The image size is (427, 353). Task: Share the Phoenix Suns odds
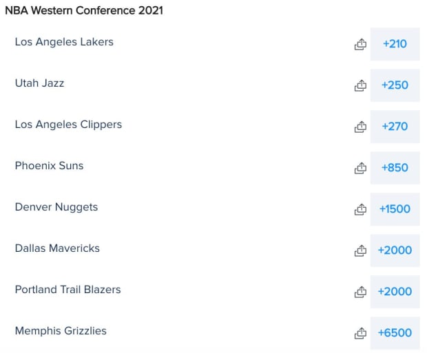pos(360,168)
